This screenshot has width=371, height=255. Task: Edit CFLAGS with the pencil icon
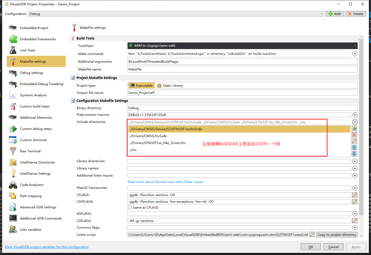click(x=355, y=195)
